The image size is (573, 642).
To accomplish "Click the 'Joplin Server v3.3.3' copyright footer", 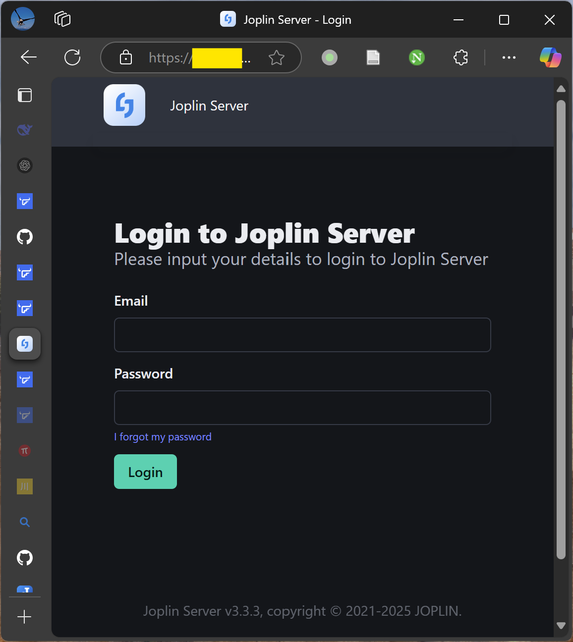I will point(302,611).
